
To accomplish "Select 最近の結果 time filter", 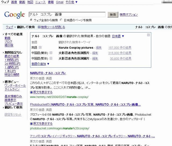I will (12, 56).
